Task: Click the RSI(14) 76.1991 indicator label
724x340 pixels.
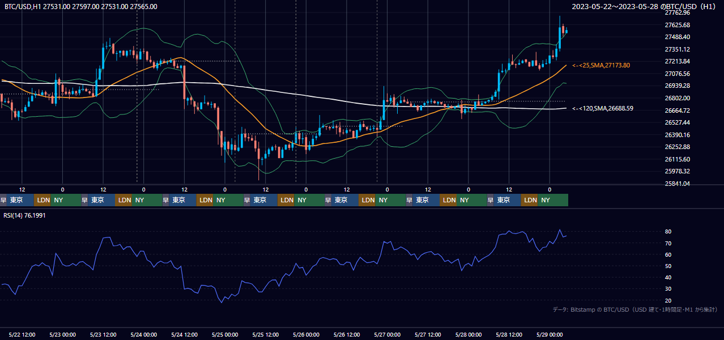Action: point(25,215)
